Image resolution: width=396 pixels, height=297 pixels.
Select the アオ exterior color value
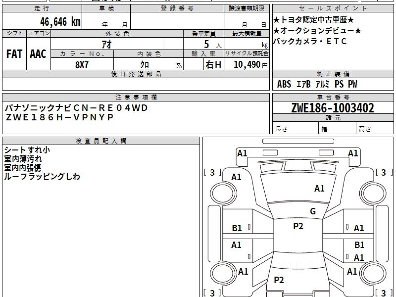tap(106, 44)
